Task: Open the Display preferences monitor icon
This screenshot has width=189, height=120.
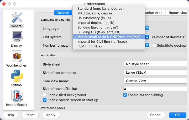Action: click(x=17, y=37)
